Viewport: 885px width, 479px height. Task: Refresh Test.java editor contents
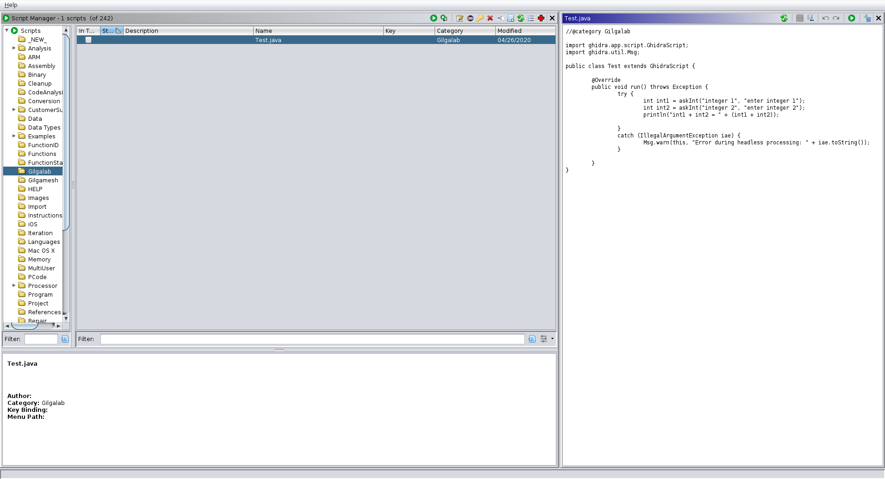click(x=784, y=18)
